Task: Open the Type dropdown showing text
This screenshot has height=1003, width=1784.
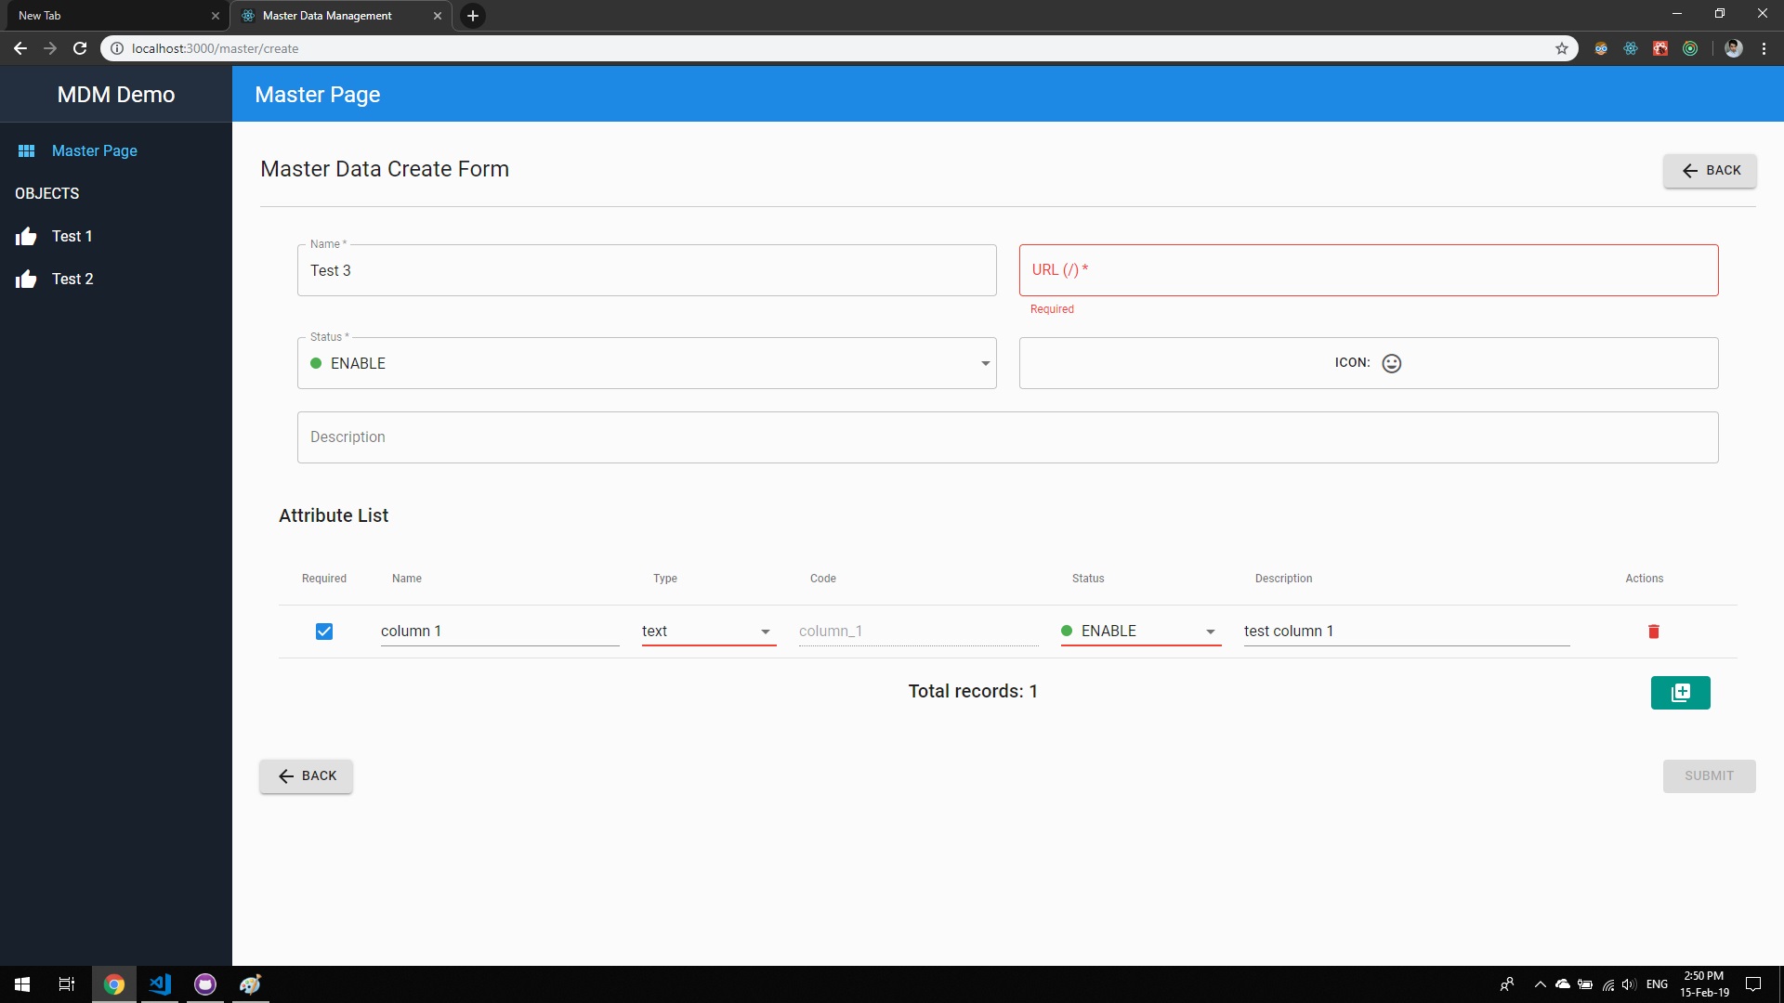Action: [x=708, y=632]
